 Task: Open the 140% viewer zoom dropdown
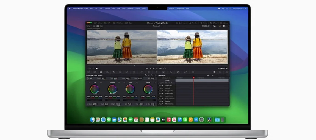pyautogui.click(x=89, y=26)
